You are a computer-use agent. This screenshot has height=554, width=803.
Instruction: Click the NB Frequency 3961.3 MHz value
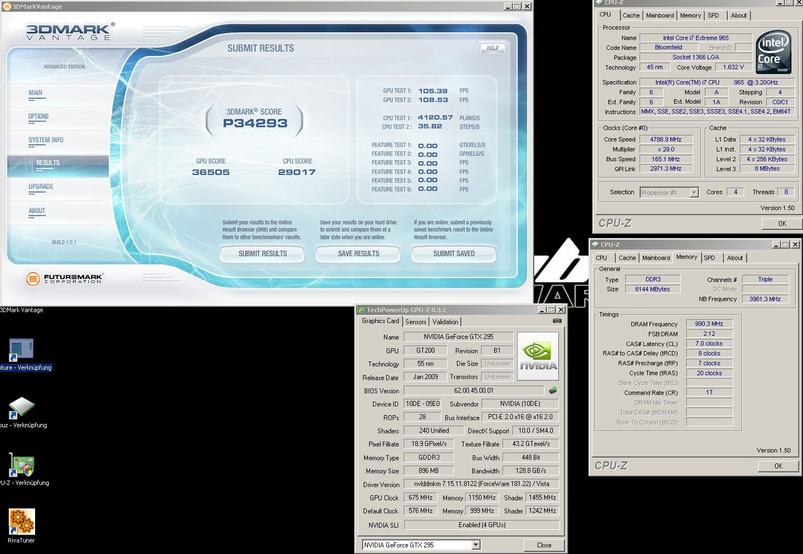[x=765, y=299]
